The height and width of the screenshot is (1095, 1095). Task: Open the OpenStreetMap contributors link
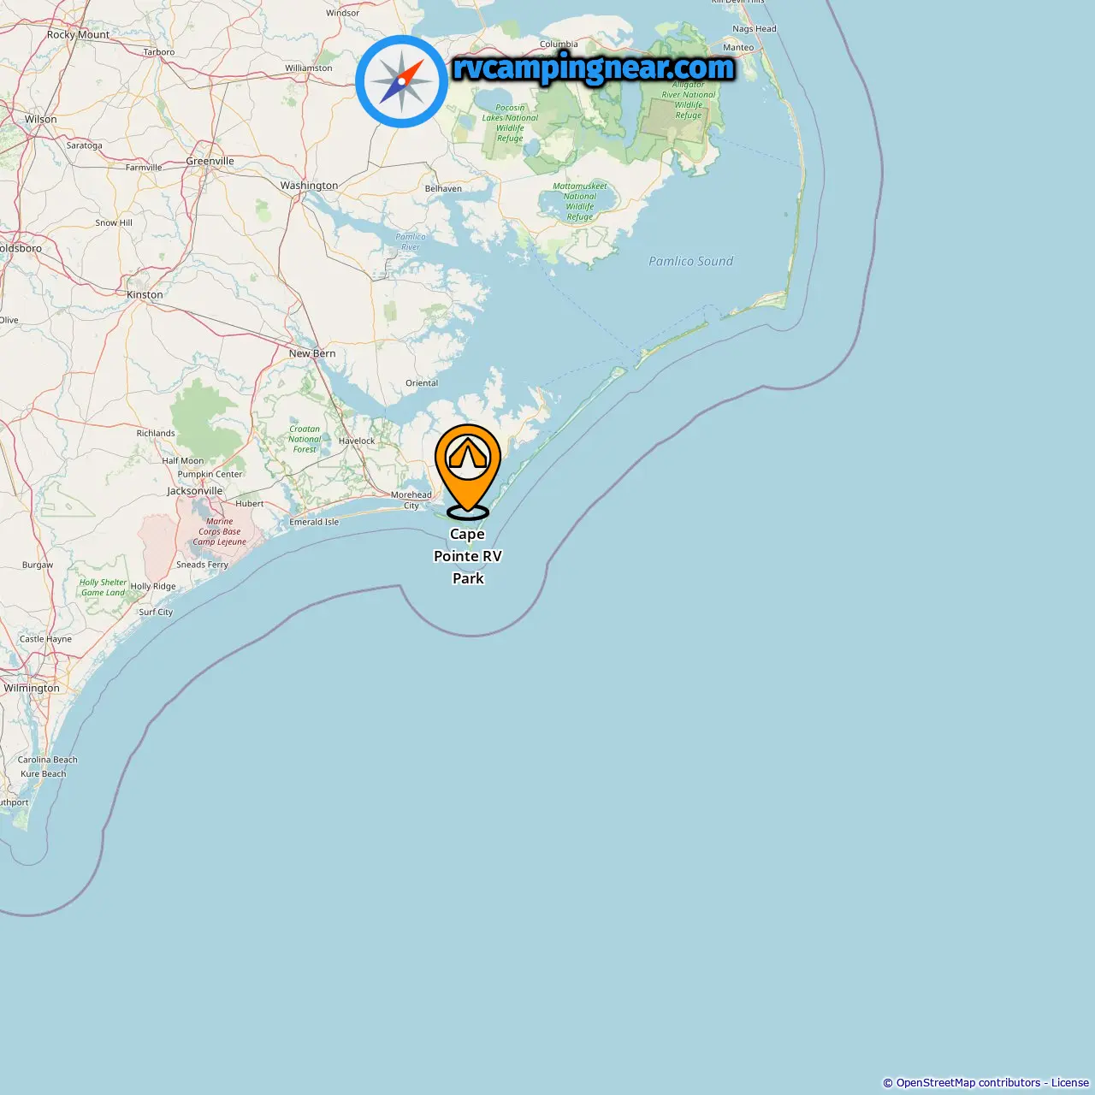(x=968, y=1082)
